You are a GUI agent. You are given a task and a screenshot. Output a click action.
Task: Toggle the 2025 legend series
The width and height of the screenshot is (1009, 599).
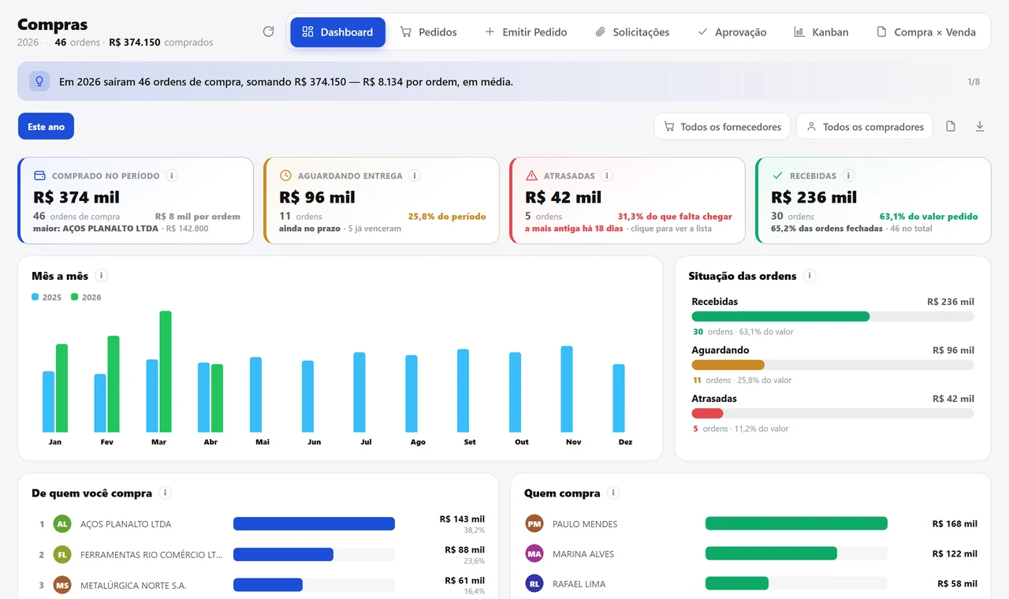47,297
